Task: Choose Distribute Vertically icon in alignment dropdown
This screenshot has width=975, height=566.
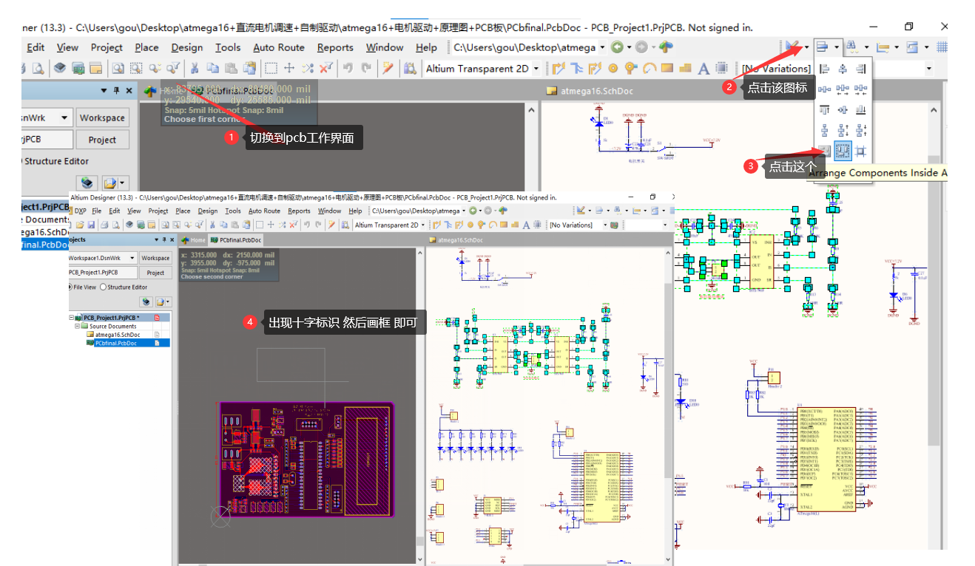Action: pos(824,130)
